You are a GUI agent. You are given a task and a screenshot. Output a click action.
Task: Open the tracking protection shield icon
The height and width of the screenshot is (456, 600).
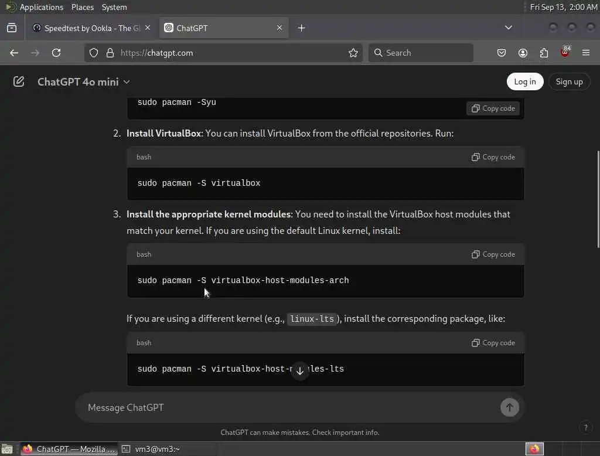point(94,53)
